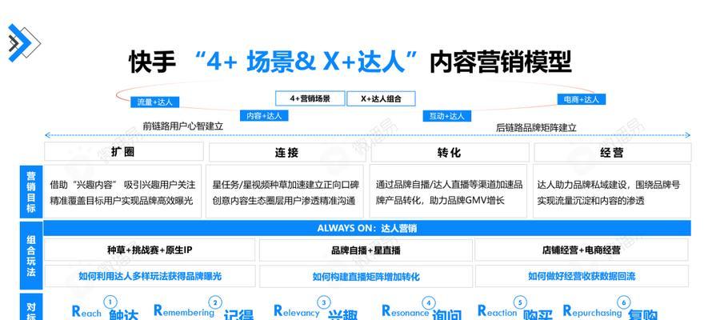Click the '营销目标' side label
Viewport: 712px width, 320px height.
click(x=31, y=192)
